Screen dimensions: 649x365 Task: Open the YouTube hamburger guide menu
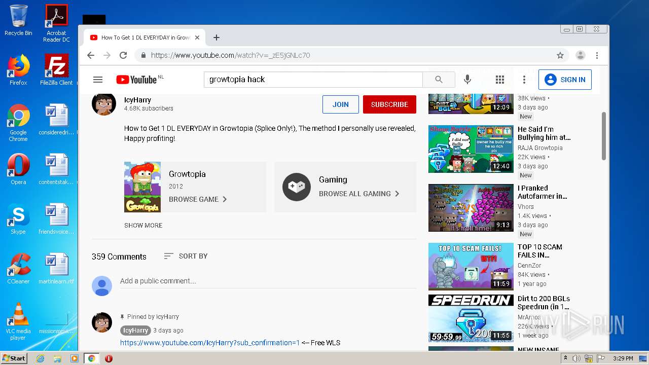pyautogui.click(x=98, y=80)
